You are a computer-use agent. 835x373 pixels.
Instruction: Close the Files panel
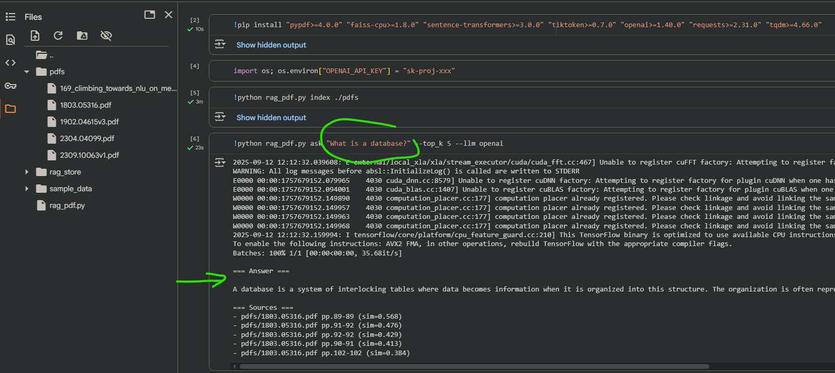169,15
